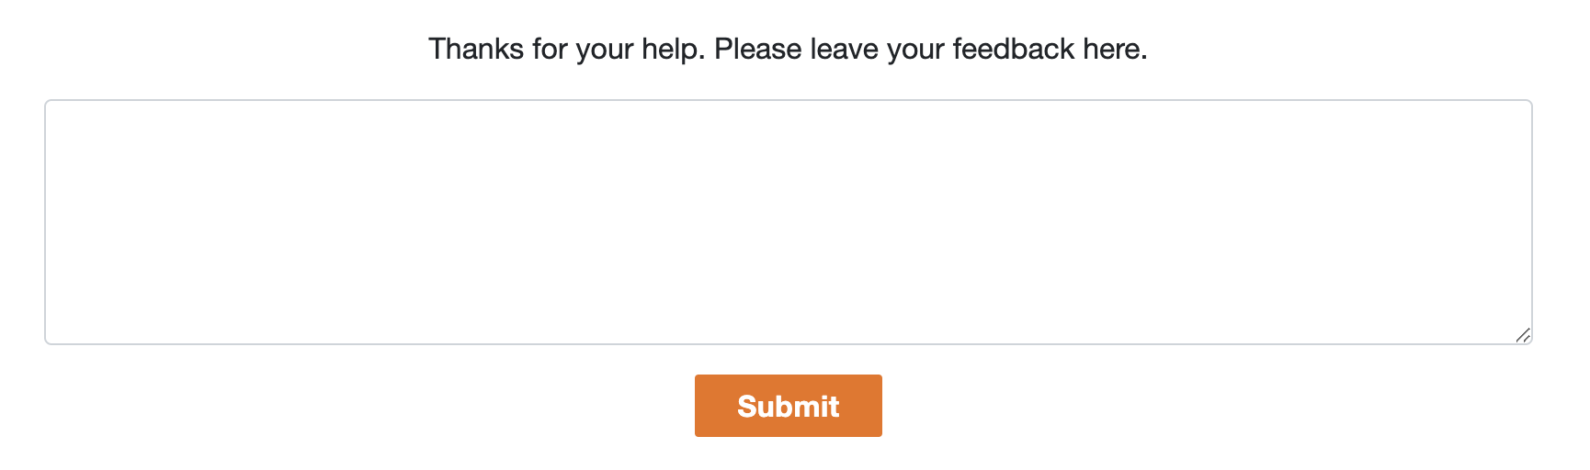Click the 'Please leave your feedback here' sentence

[x=931, y=49]
